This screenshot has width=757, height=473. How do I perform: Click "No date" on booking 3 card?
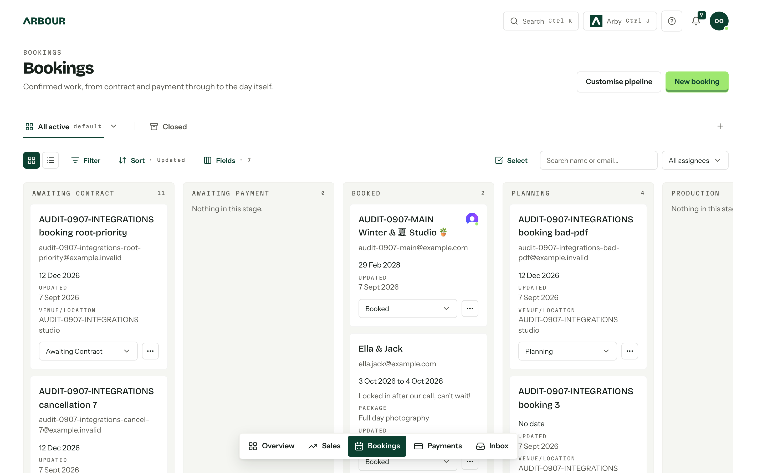pos(531,424)
